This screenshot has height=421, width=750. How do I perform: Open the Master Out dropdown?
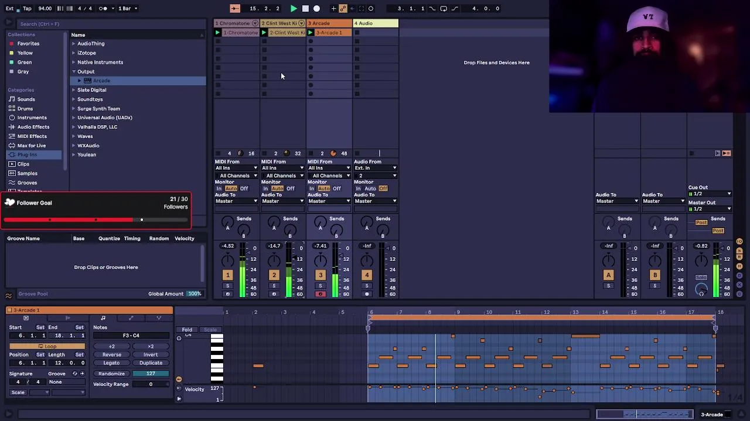click(x=710, y=209)
